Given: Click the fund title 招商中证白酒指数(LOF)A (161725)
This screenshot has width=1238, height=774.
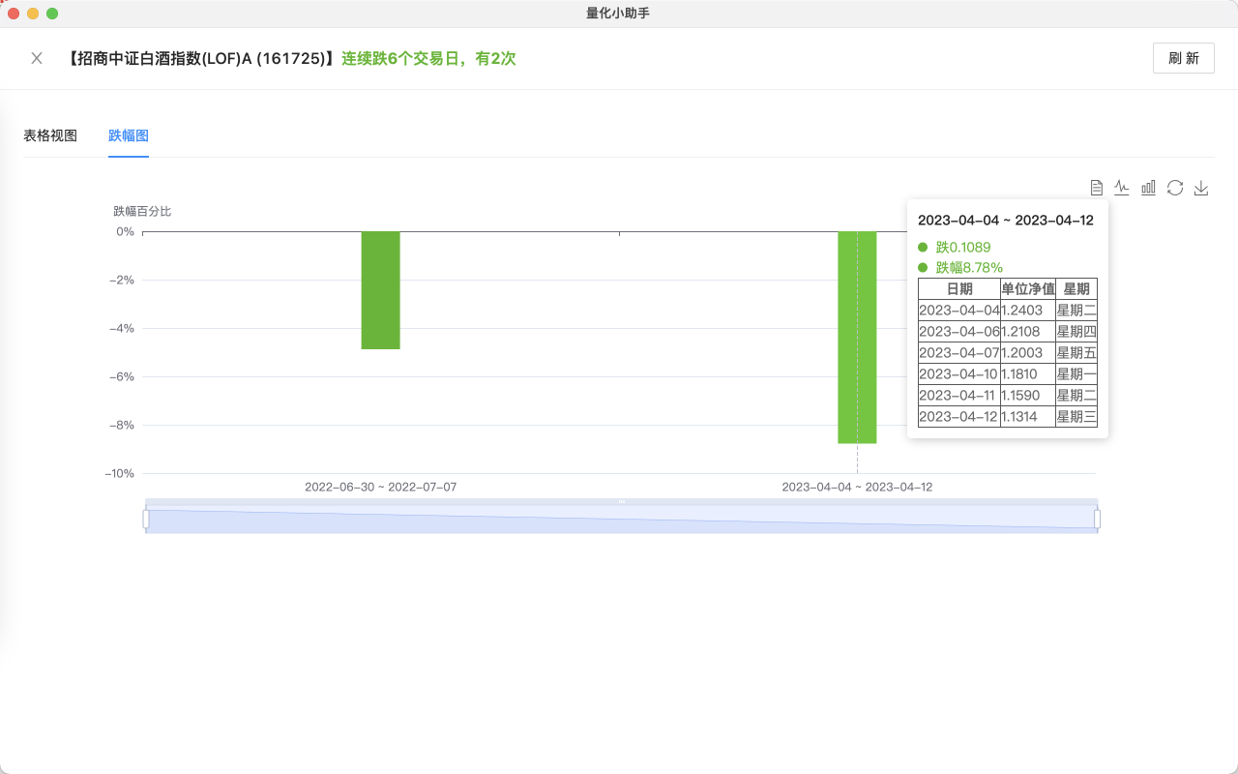Looking at the screenshot, I should pyautogui.click(x=203, y=59).
